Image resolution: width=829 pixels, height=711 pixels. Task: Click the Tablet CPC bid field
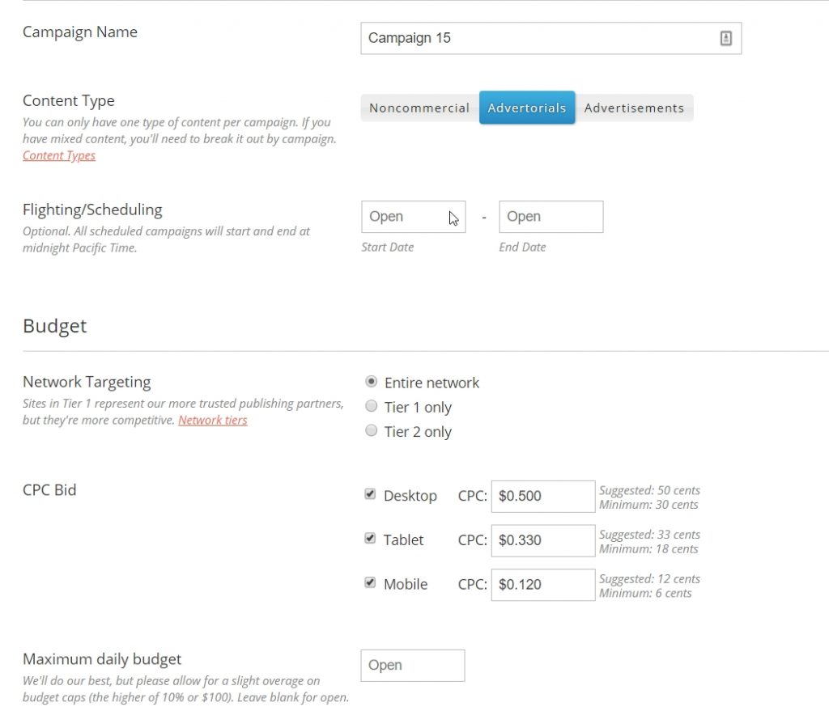coord(542,540)
